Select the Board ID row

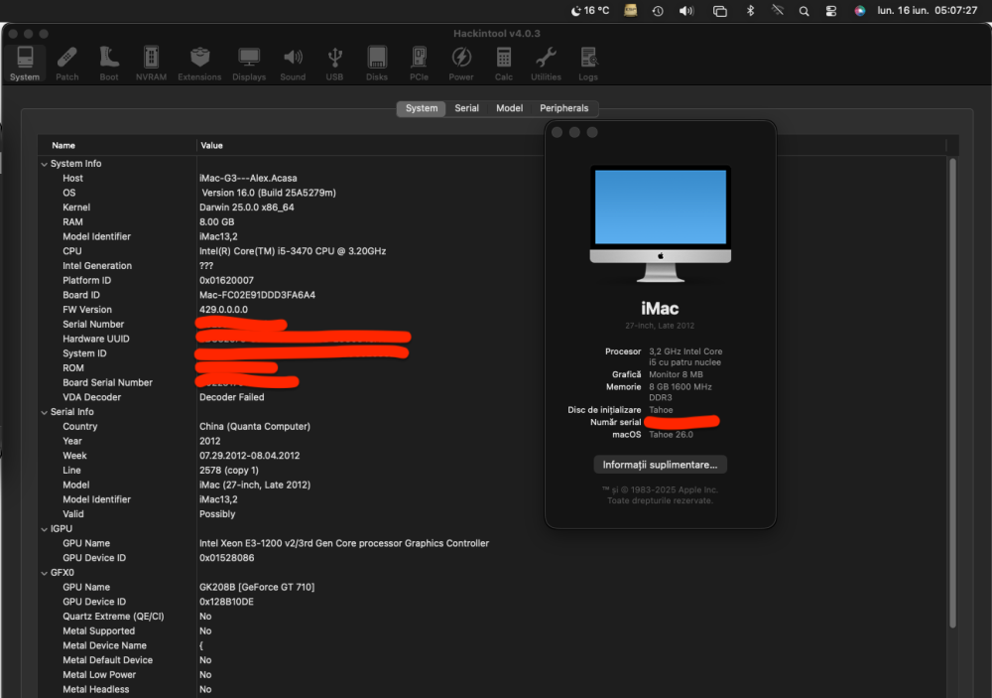[492, 295]
